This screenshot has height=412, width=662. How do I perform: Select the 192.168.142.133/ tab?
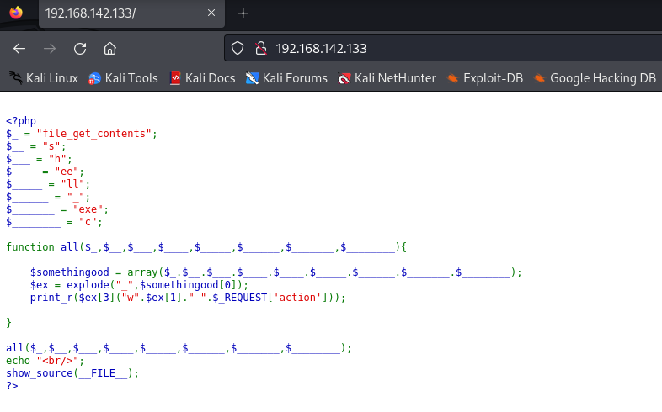[118, 13]
